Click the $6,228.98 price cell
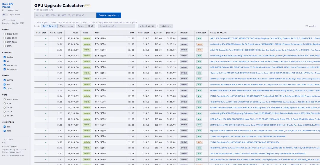The width and height of the screenshot is (320, 165). pos(73,113)
